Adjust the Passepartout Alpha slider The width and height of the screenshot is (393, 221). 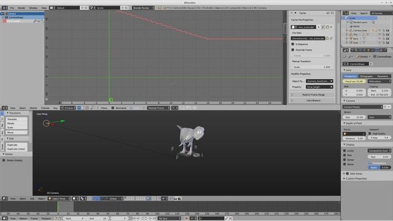(379, 168)
